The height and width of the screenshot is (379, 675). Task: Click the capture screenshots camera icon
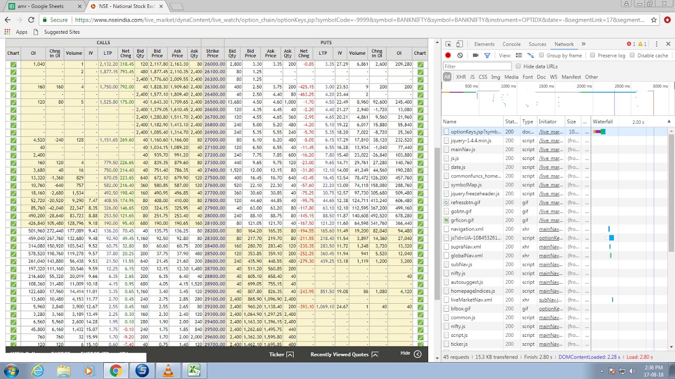click(475, 55)
